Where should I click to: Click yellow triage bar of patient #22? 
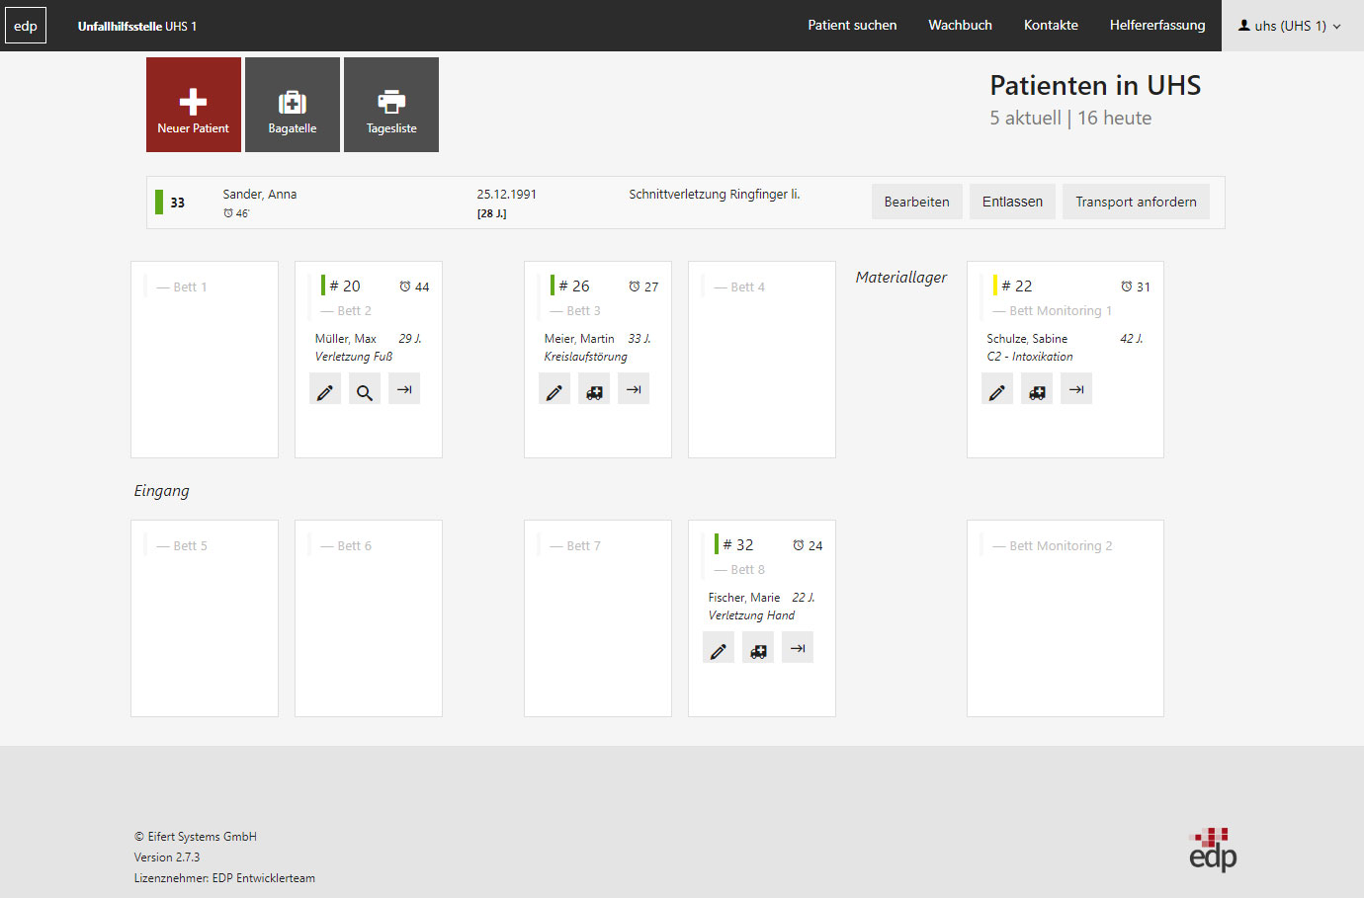(995, 286)
